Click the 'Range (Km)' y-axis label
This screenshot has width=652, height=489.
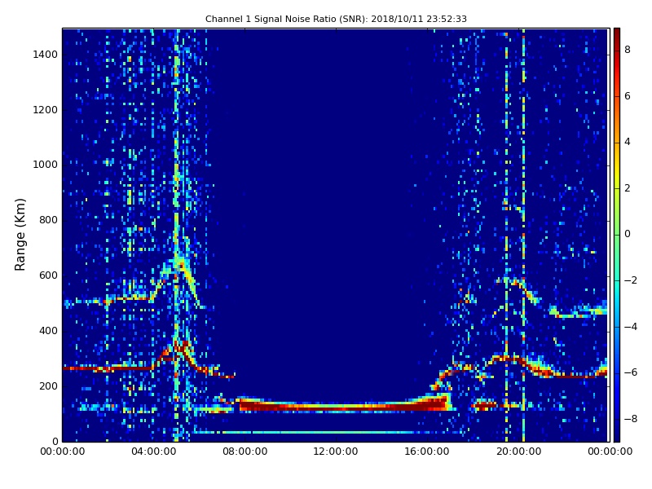click(20, 235)
